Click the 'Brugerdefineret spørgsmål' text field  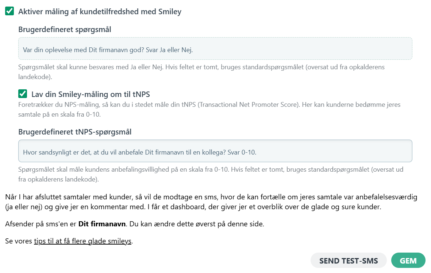(215, 48)
